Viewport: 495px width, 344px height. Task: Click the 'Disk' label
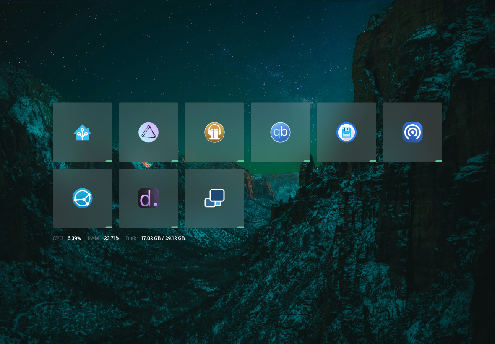click(131, 238)
